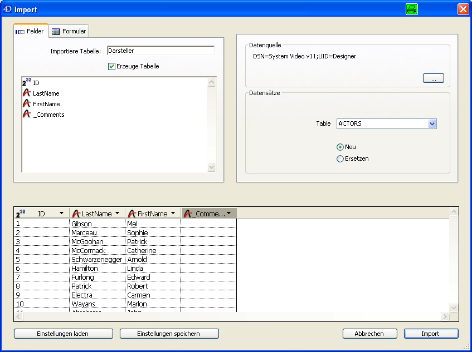The width and height of the screenshot is (472, 352).
Task: Expand the LastName column header dropdown
Action: pyautogui.click(x=118, y=214)
